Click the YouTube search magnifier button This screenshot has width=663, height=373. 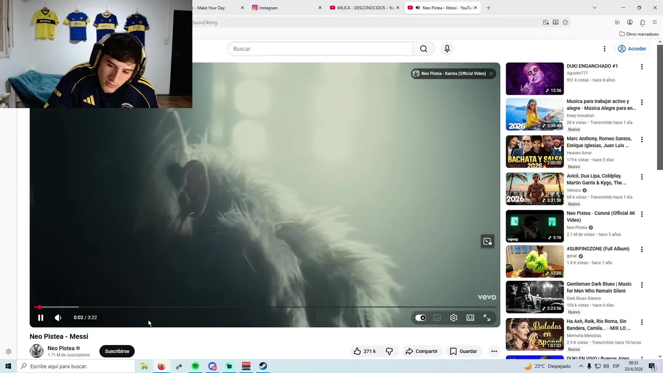tap(424, 49)
